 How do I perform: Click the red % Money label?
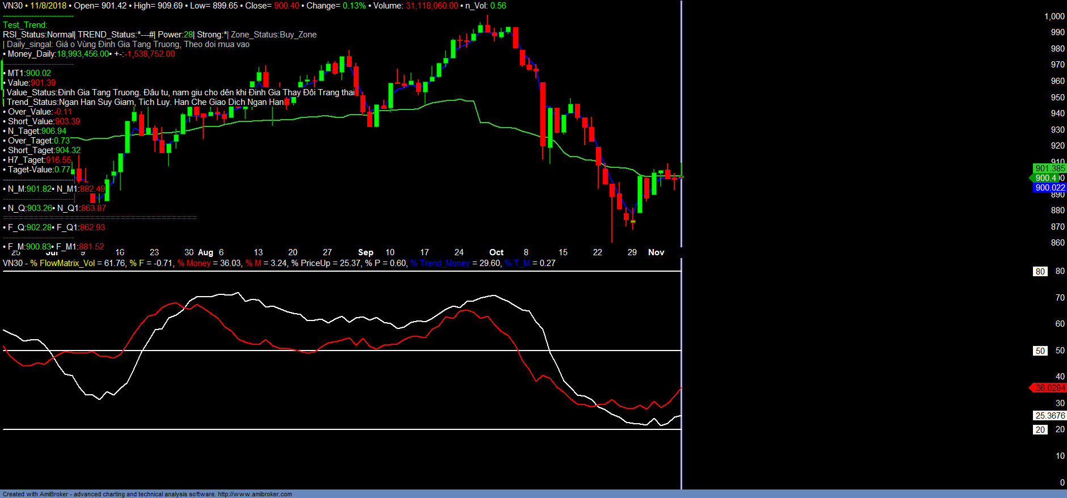(x=194, y=263)
